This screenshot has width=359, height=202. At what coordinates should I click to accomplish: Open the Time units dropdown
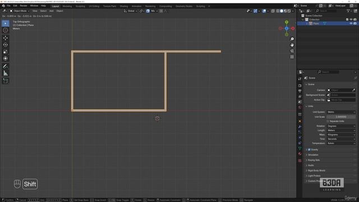coord(341,139)
